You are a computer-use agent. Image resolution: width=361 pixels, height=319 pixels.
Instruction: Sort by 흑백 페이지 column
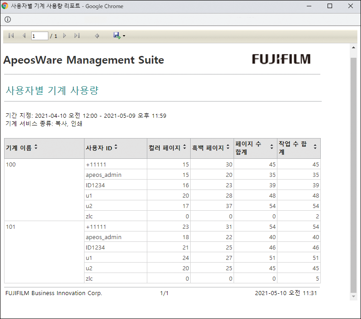[x=228, y=147]
